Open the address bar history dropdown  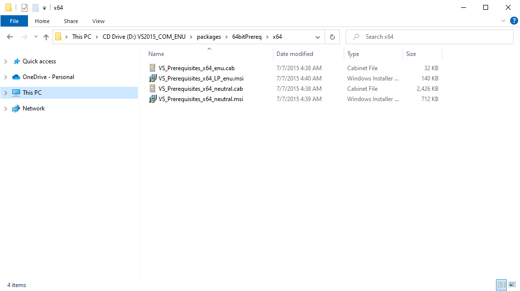(x=318, y=37)
